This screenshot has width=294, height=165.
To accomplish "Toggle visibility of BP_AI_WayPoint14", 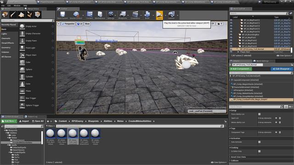I will coord(231,26).
